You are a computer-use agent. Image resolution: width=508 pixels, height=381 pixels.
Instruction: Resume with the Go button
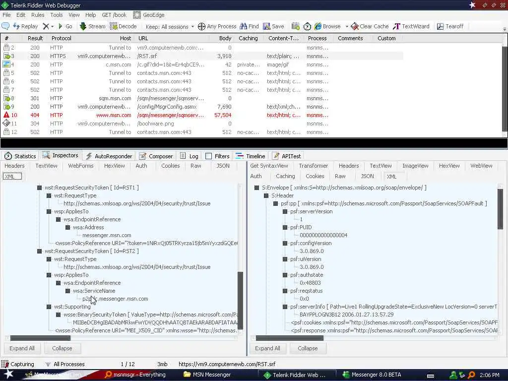pos(65,26)
